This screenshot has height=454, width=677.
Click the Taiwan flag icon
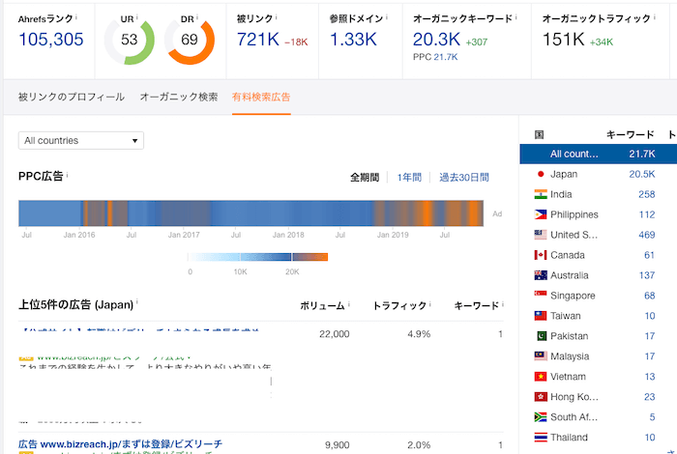[541, 316]
